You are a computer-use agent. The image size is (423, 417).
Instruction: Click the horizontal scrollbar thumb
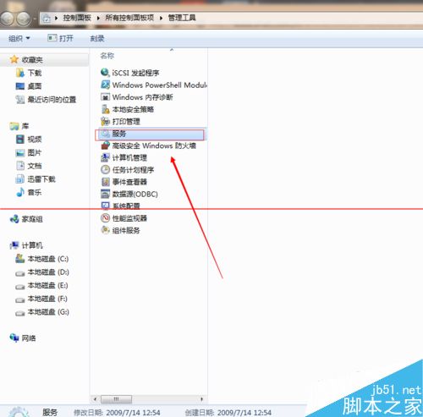[116, 399]
